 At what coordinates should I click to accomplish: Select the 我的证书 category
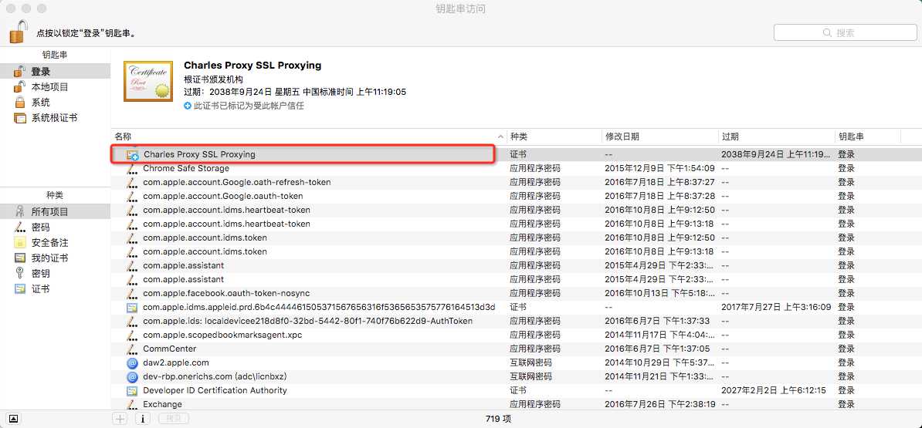coord(56,258)
